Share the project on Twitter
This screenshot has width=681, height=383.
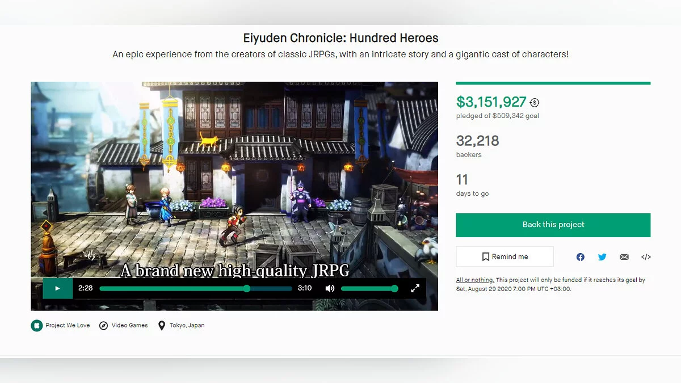[602, 257]
